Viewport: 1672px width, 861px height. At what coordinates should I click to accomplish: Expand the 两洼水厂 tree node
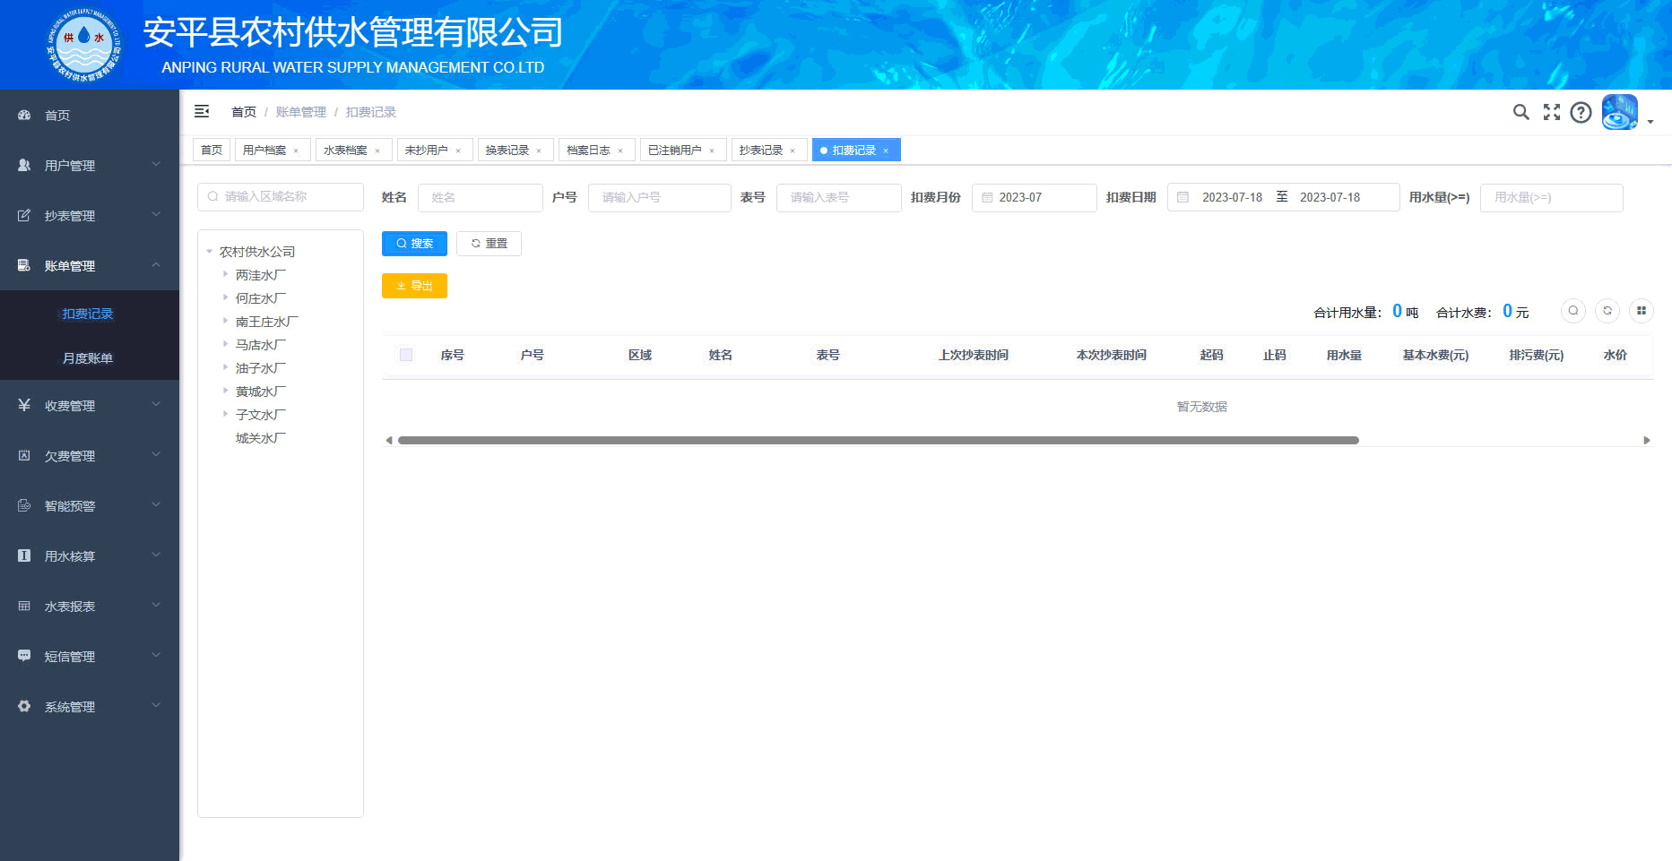point(225,274)
